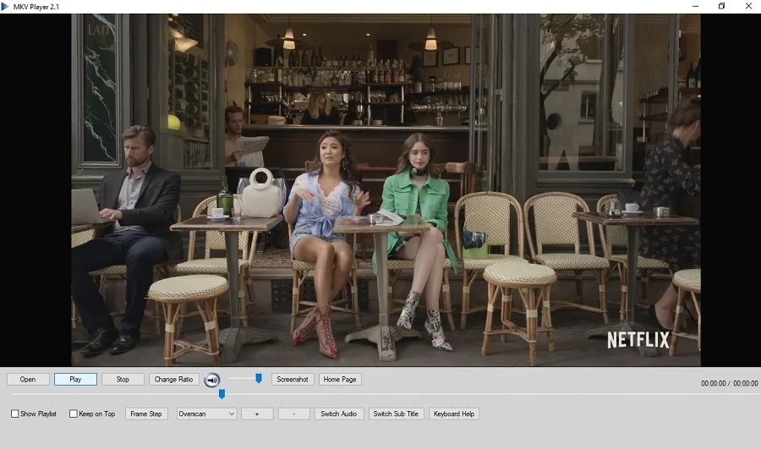
Task: Click the MKV Player title bar icon
Action: point(6,6)
